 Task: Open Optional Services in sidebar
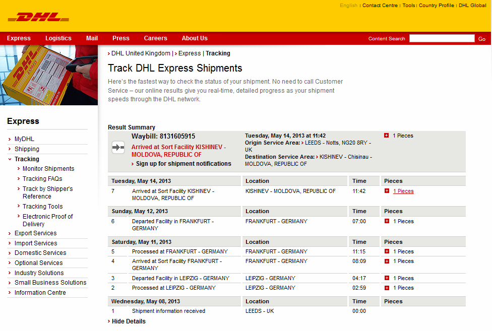[x=39, y=262]
